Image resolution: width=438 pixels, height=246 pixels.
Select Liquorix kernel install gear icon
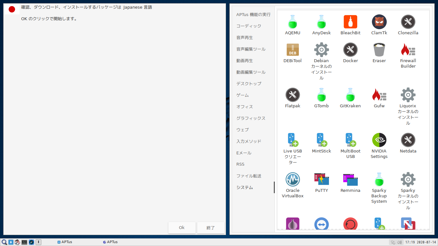point(408,95)
